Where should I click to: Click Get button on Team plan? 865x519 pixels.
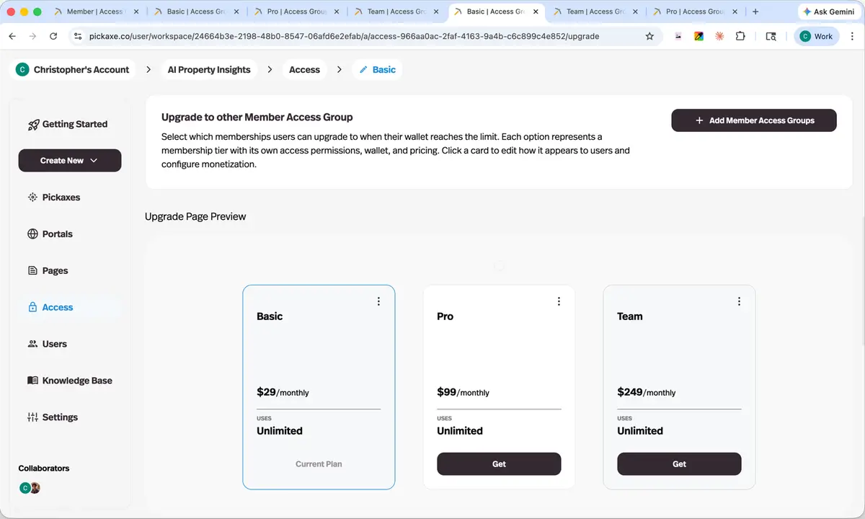pyautogui.click(x=679, y=464)
